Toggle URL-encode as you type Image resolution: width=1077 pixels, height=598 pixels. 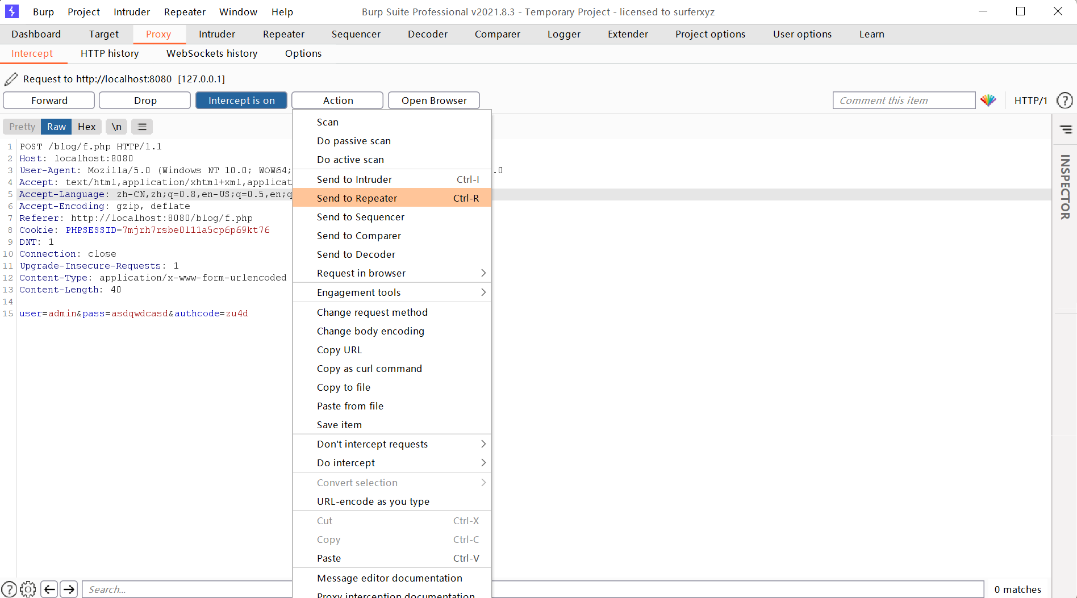[x=392, y=501]
